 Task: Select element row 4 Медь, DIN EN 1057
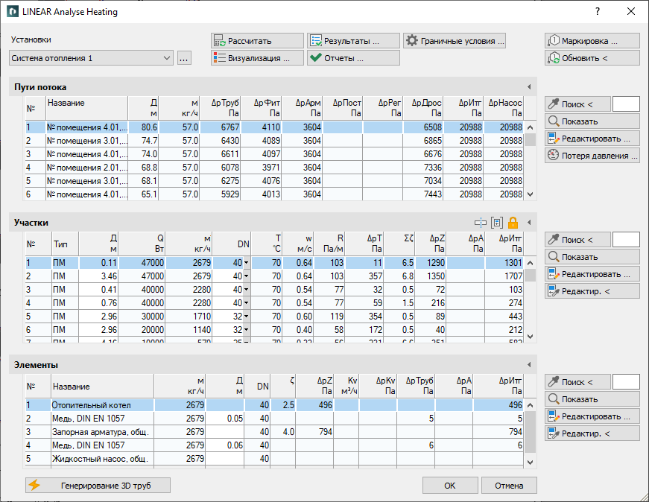(274, 445)
